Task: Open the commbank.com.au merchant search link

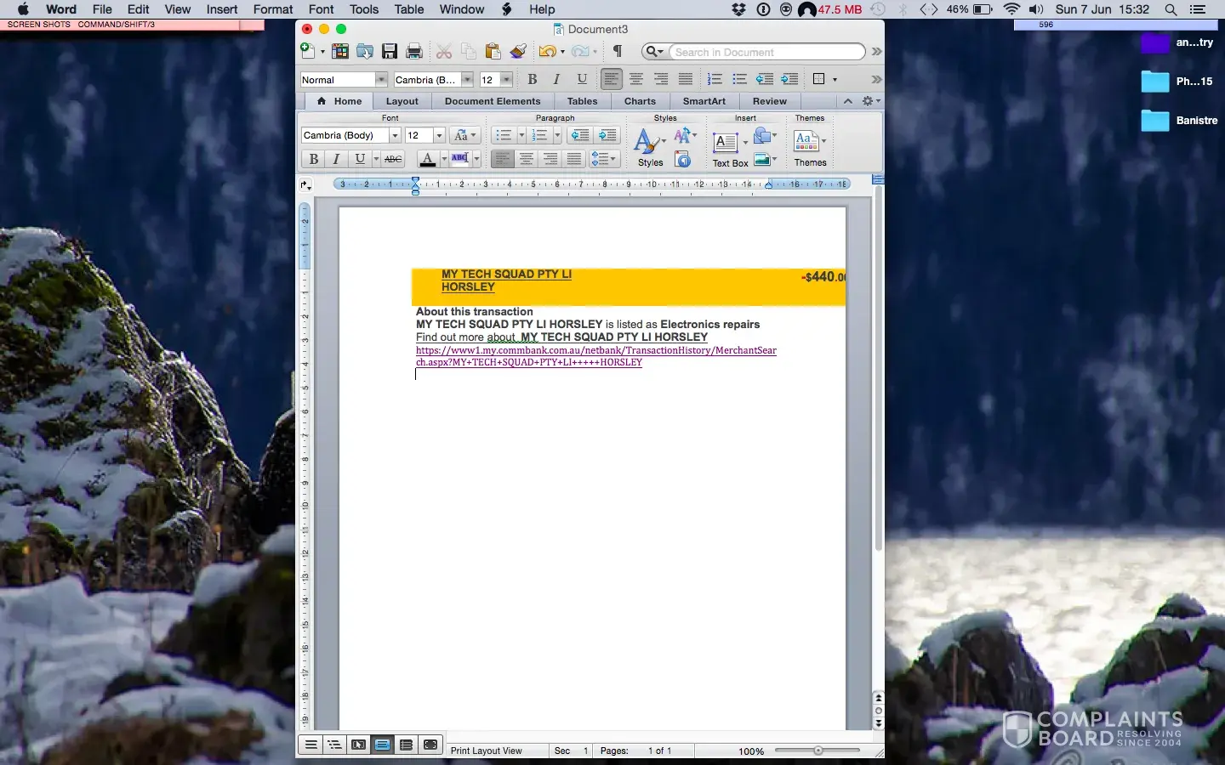Action: tap(595, 350)
